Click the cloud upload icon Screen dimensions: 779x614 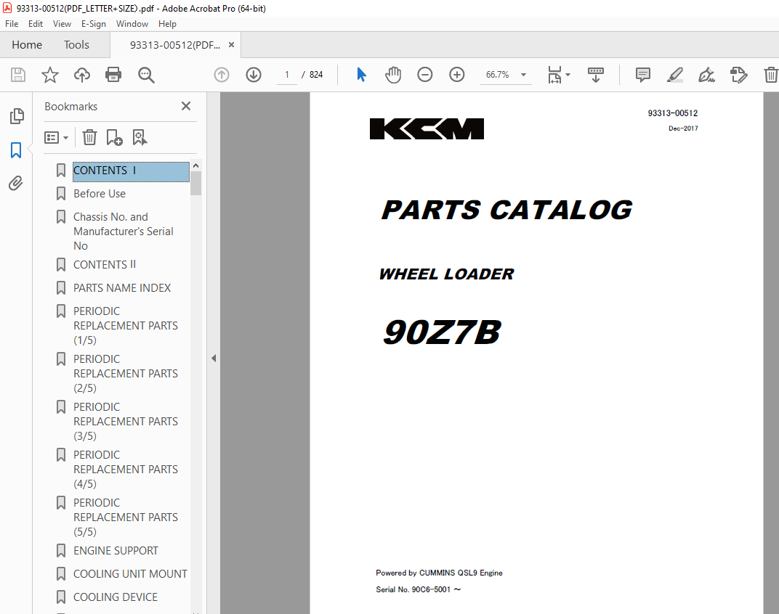(82, 75)
